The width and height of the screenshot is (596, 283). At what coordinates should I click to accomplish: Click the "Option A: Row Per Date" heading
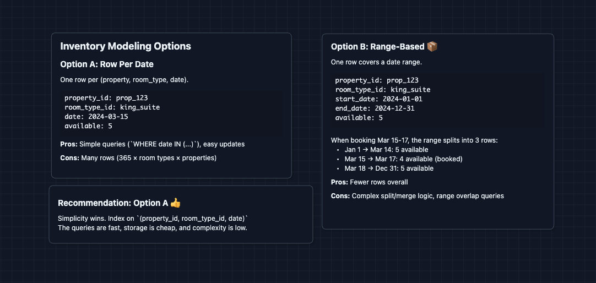click(107, 64)
